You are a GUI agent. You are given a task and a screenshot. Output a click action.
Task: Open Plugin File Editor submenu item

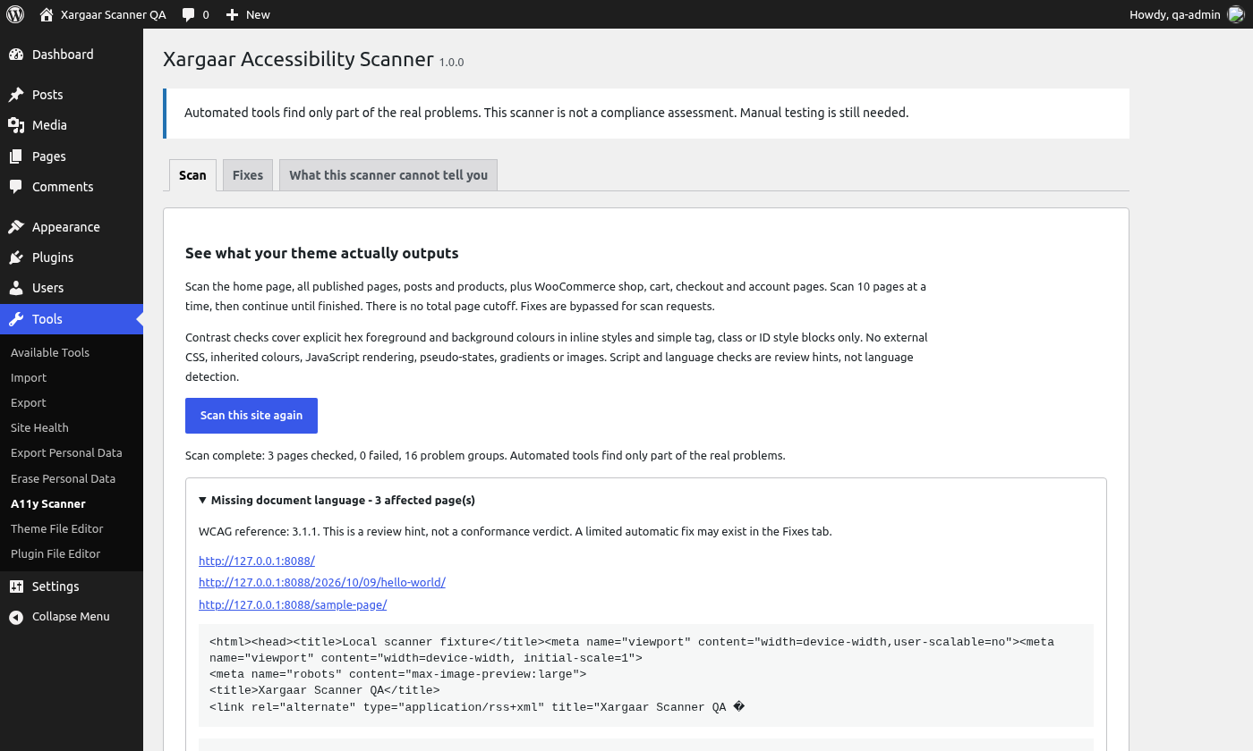coord(55,553)
